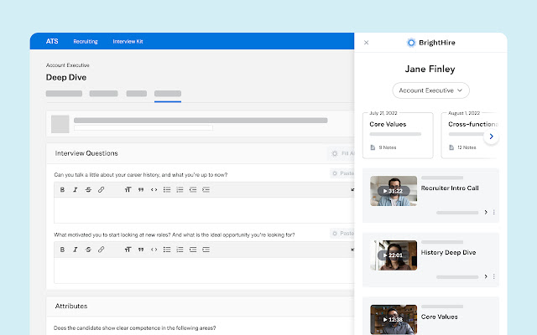Screen dimensions: 537x335
Task: Toggle bold in second question's editor
Action: [62, 250]
